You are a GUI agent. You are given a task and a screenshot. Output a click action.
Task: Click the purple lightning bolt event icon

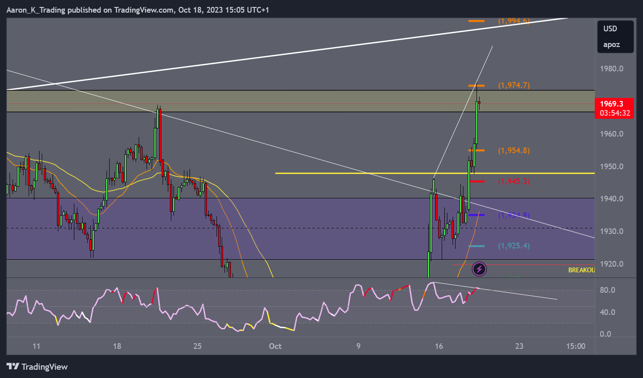[479, 269]
